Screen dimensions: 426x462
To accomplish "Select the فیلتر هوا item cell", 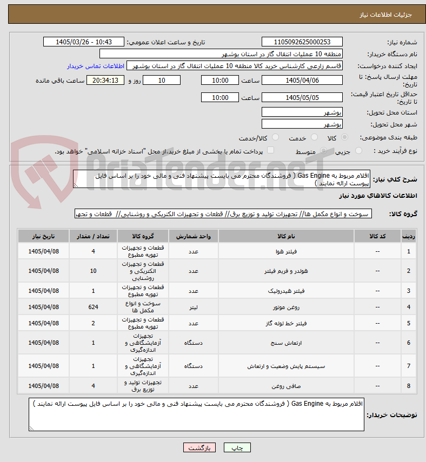I will (286, 251).
